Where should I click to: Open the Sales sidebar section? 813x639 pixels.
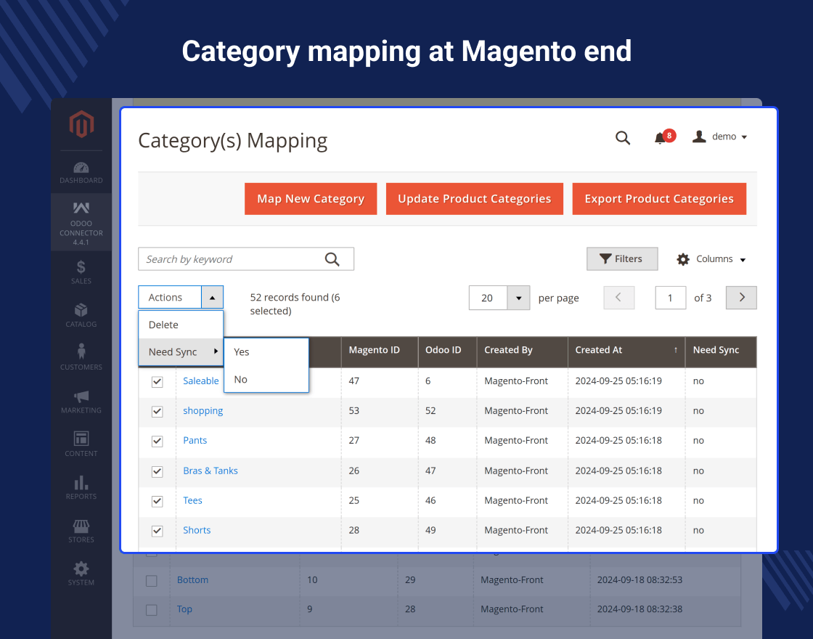(81, 272)
